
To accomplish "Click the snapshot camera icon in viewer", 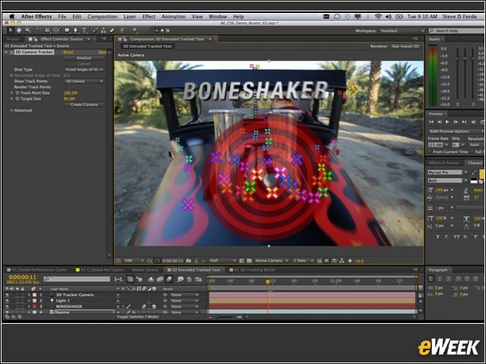I will (188, 261).
